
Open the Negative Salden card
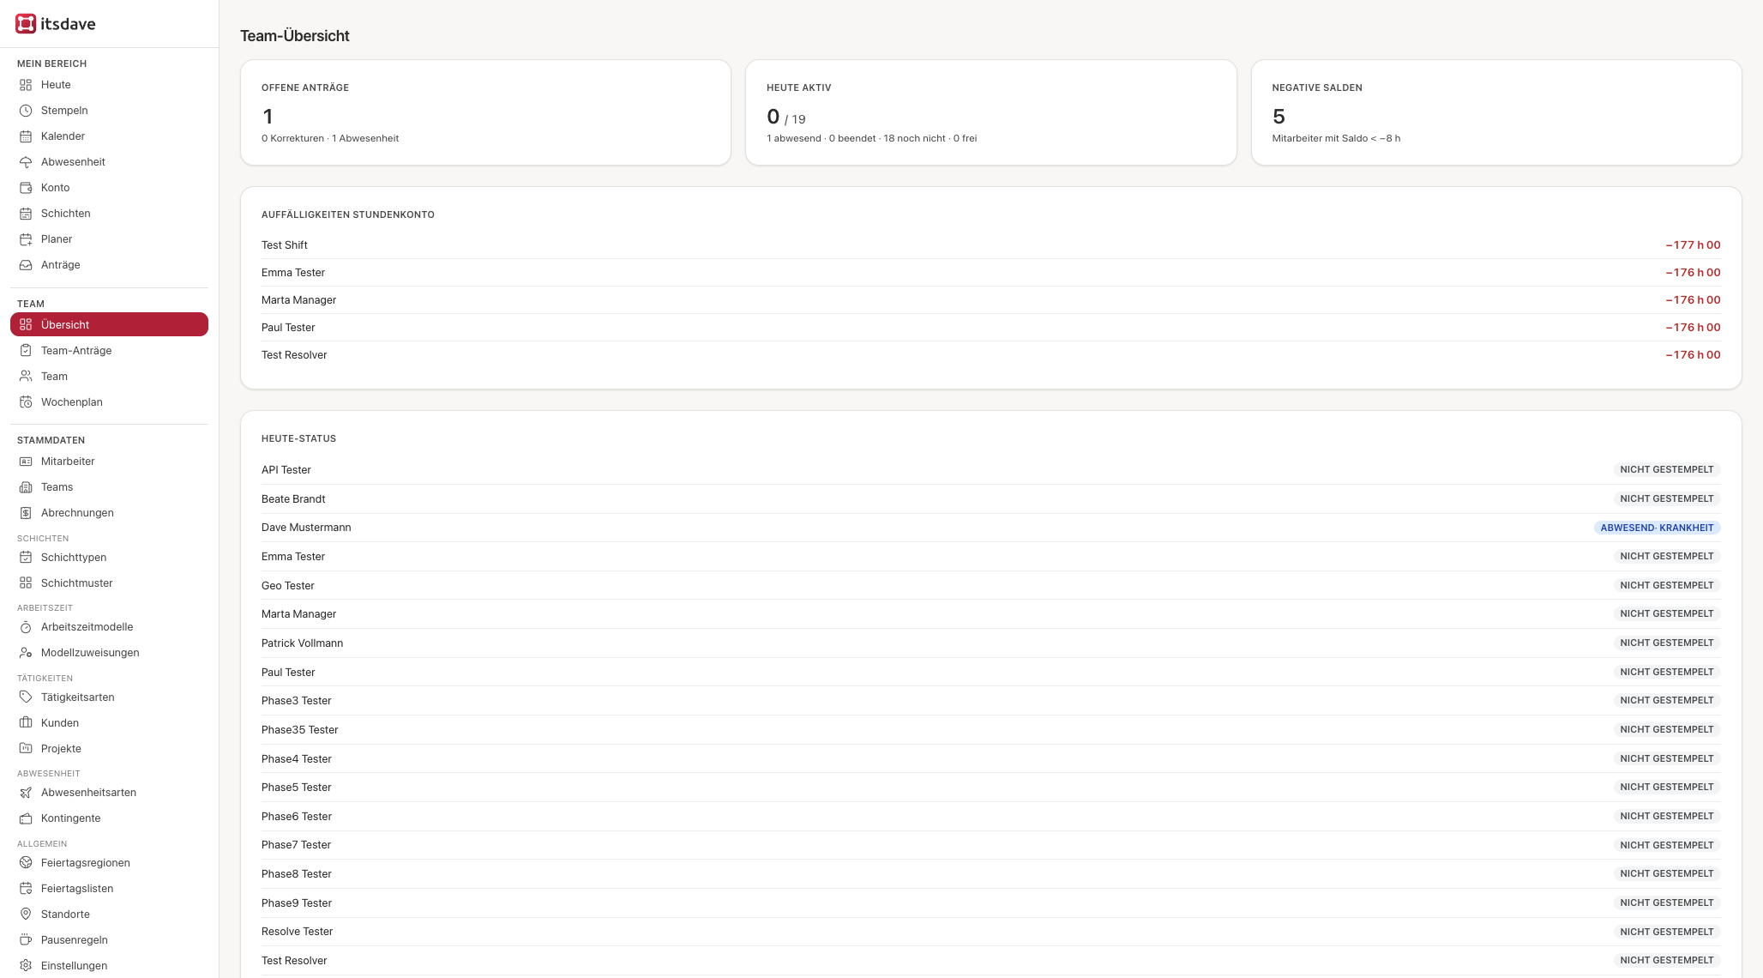point(1496,112)
